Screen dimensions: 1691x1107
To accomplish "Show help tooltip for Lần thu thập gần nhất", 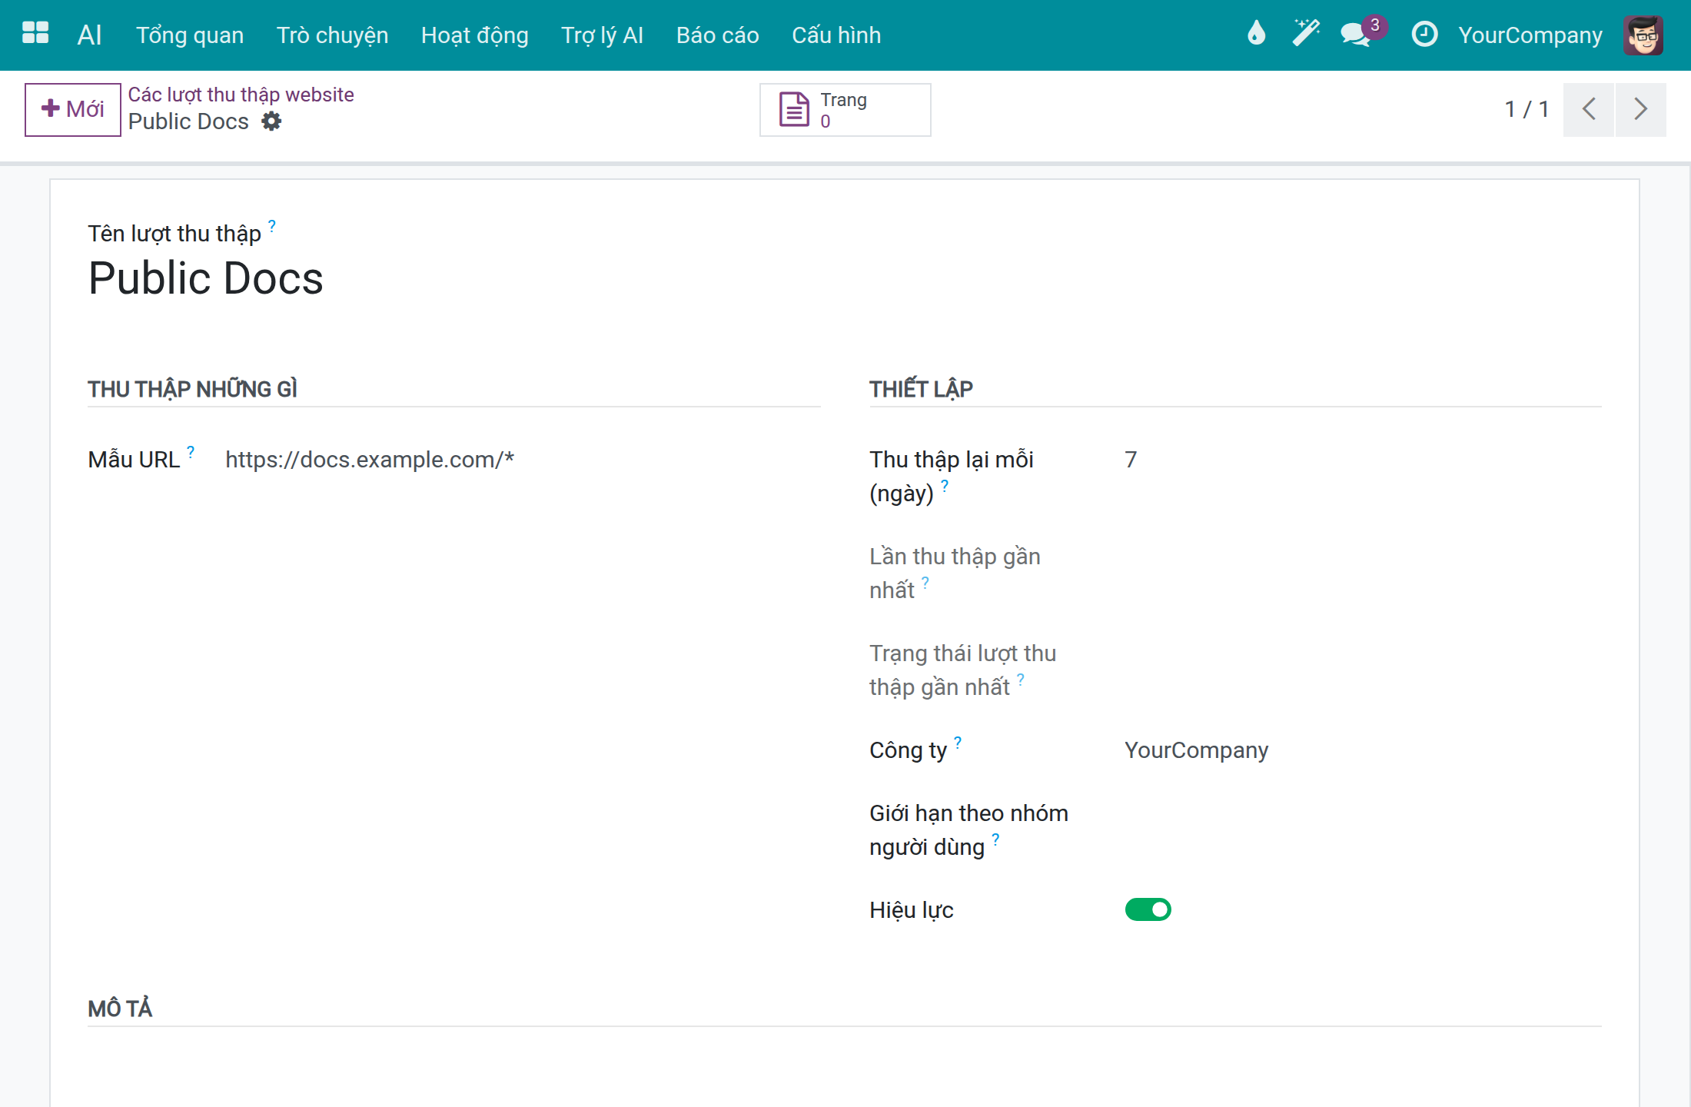I will coord(925,582).
